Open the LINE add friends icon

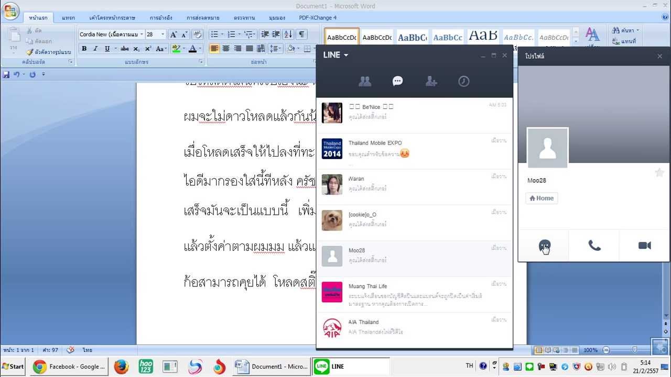coord(431,81)
